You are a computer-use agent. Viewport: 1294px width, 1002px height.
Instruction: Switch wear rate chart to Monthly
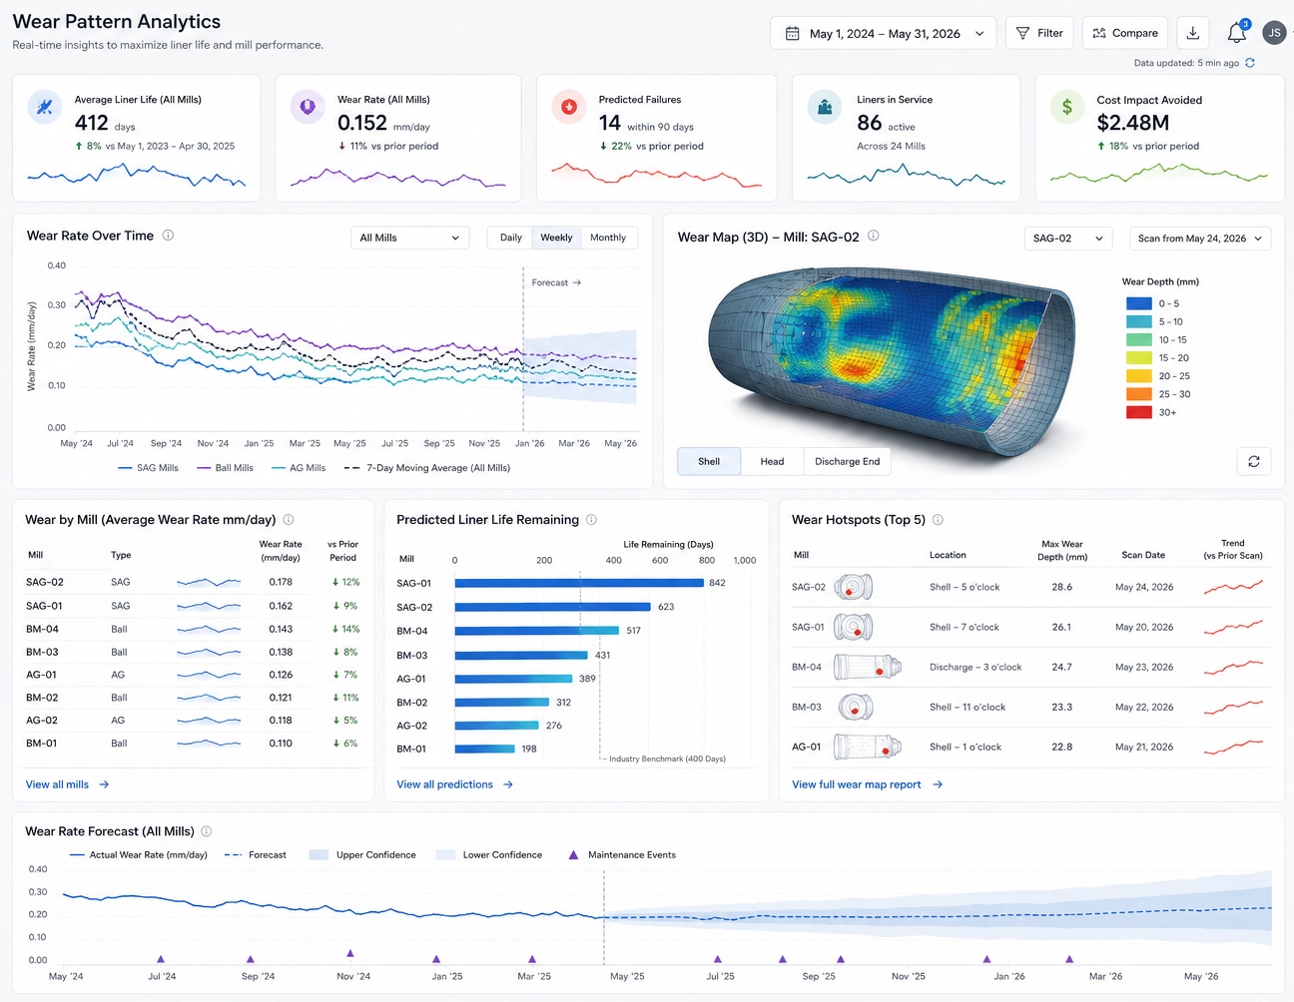point(608,238)
